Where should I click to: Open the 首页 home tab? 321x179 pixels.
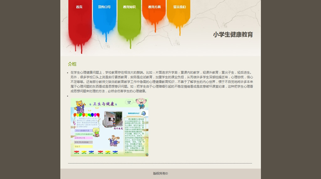point(79,7)
